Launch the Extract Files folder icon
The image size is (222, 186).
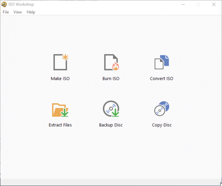[x=60, y=110]
